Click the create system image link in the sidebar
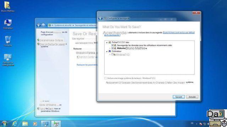Viewport: 227px width, 127px height. [x=51, y=40]
